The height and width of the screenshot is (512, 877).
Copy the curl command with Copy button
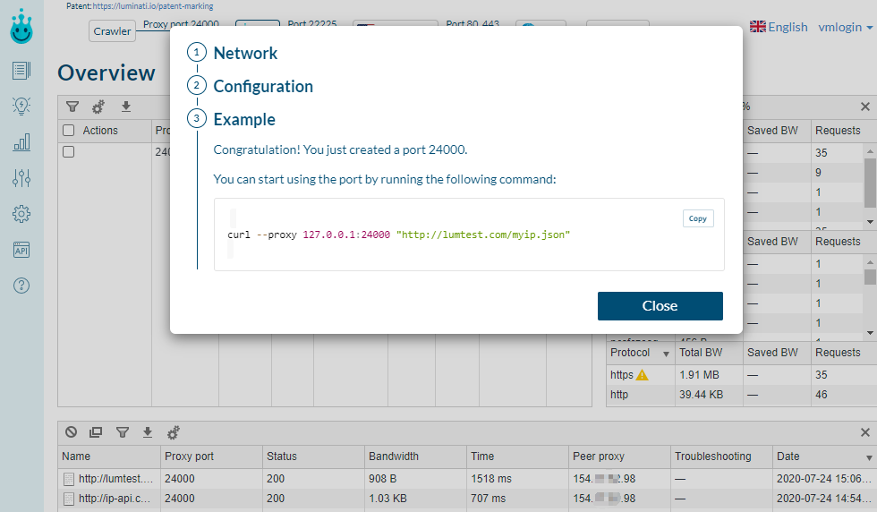click(x=698, y=218)
